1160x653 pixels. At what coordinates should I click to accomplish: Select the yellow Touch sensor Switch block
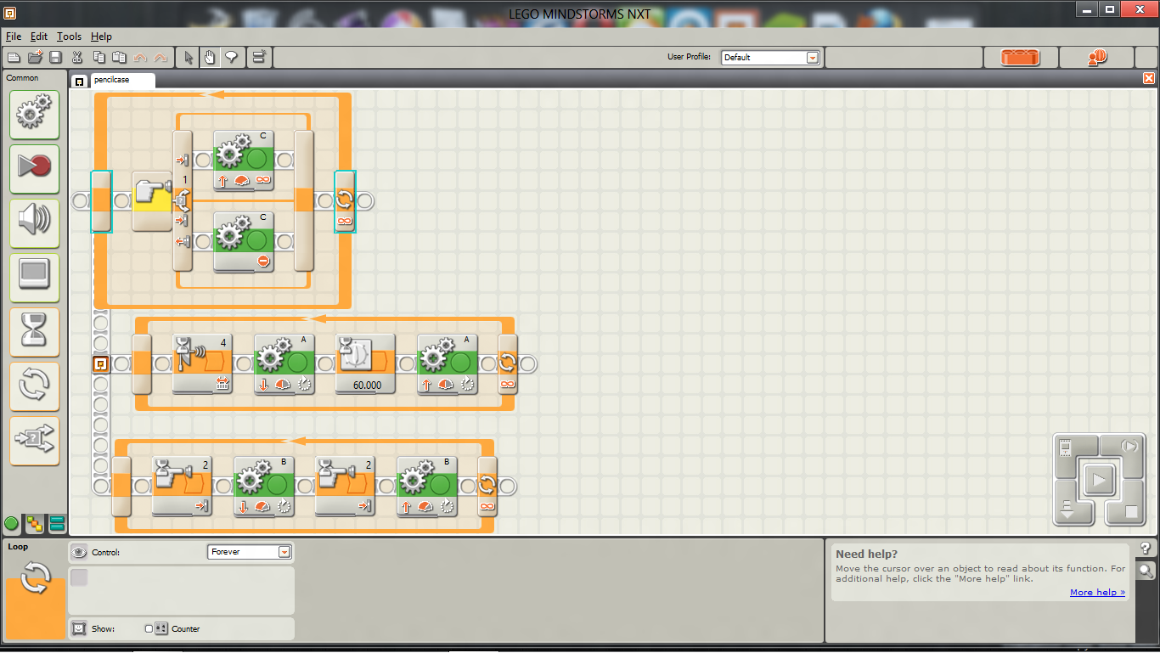[152, 201]
